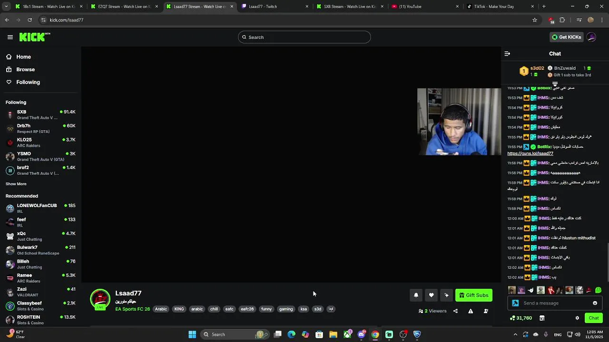Click the Kick search field
The image size is (609, 342).
pyautogui.click(x=304, y=37)
